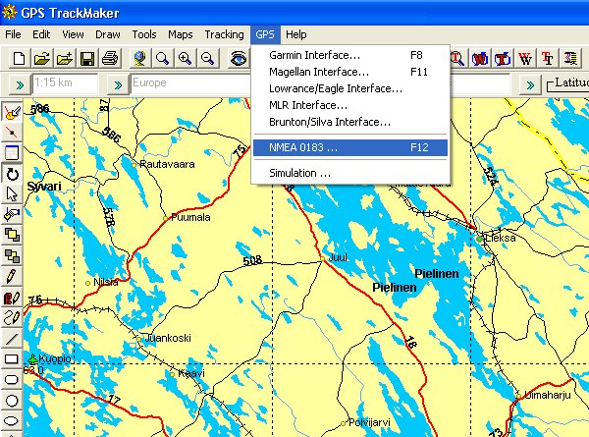Image resolution: width=589 pixels, height=437 pixels.
Task: Open the Maps menu
Action: click(181, 34)
